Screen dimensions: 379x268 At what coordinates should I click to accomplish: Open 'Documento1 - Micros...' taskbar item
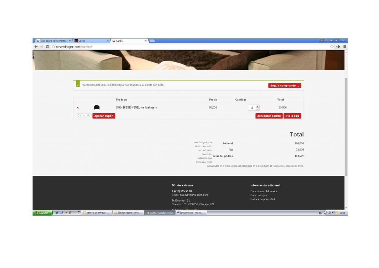click(x=191, y=213)
